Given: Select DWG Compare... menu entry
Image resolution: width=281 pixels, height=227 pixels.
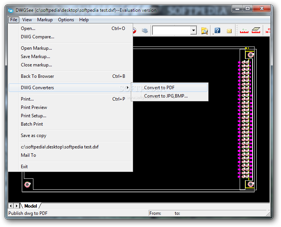Looking at the screenshot, I should click(x=71, y=37).
